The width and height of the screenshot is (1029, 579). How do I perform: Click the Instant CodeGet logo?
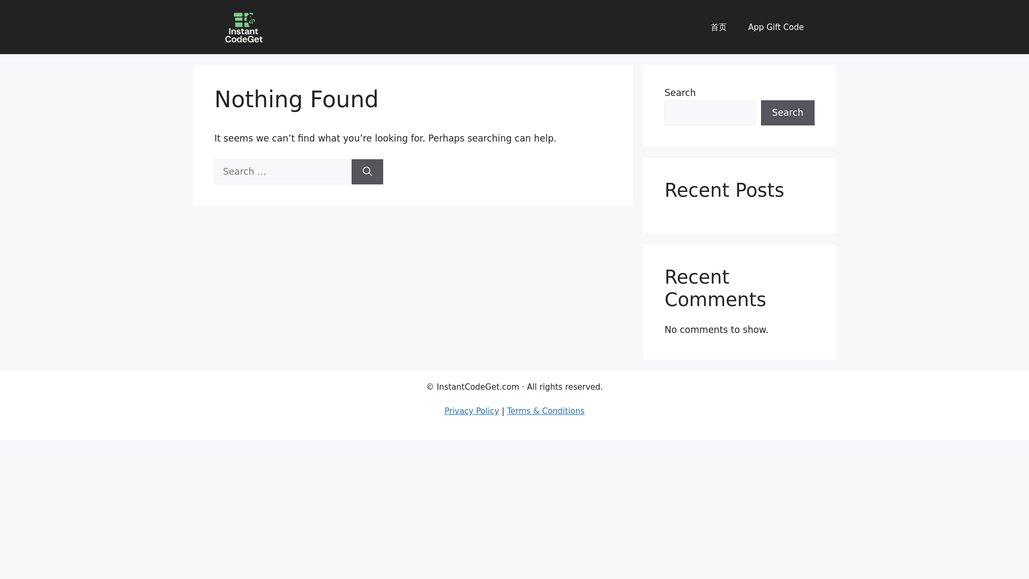(x=244, y=27)
